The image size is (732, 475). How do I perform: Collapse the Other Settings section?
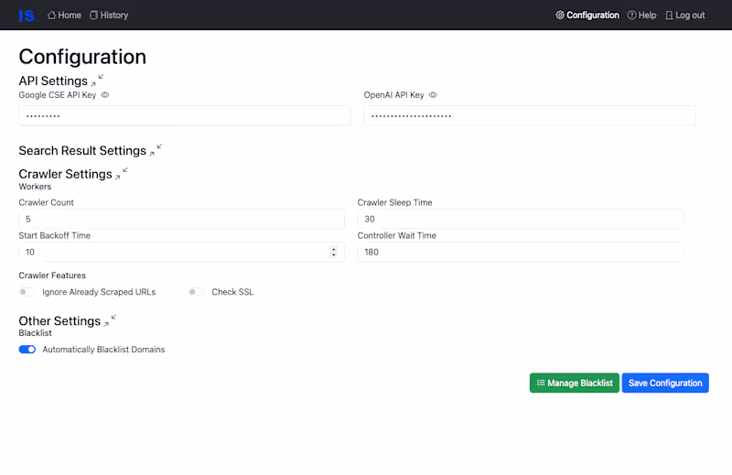[x=110, y=320]
